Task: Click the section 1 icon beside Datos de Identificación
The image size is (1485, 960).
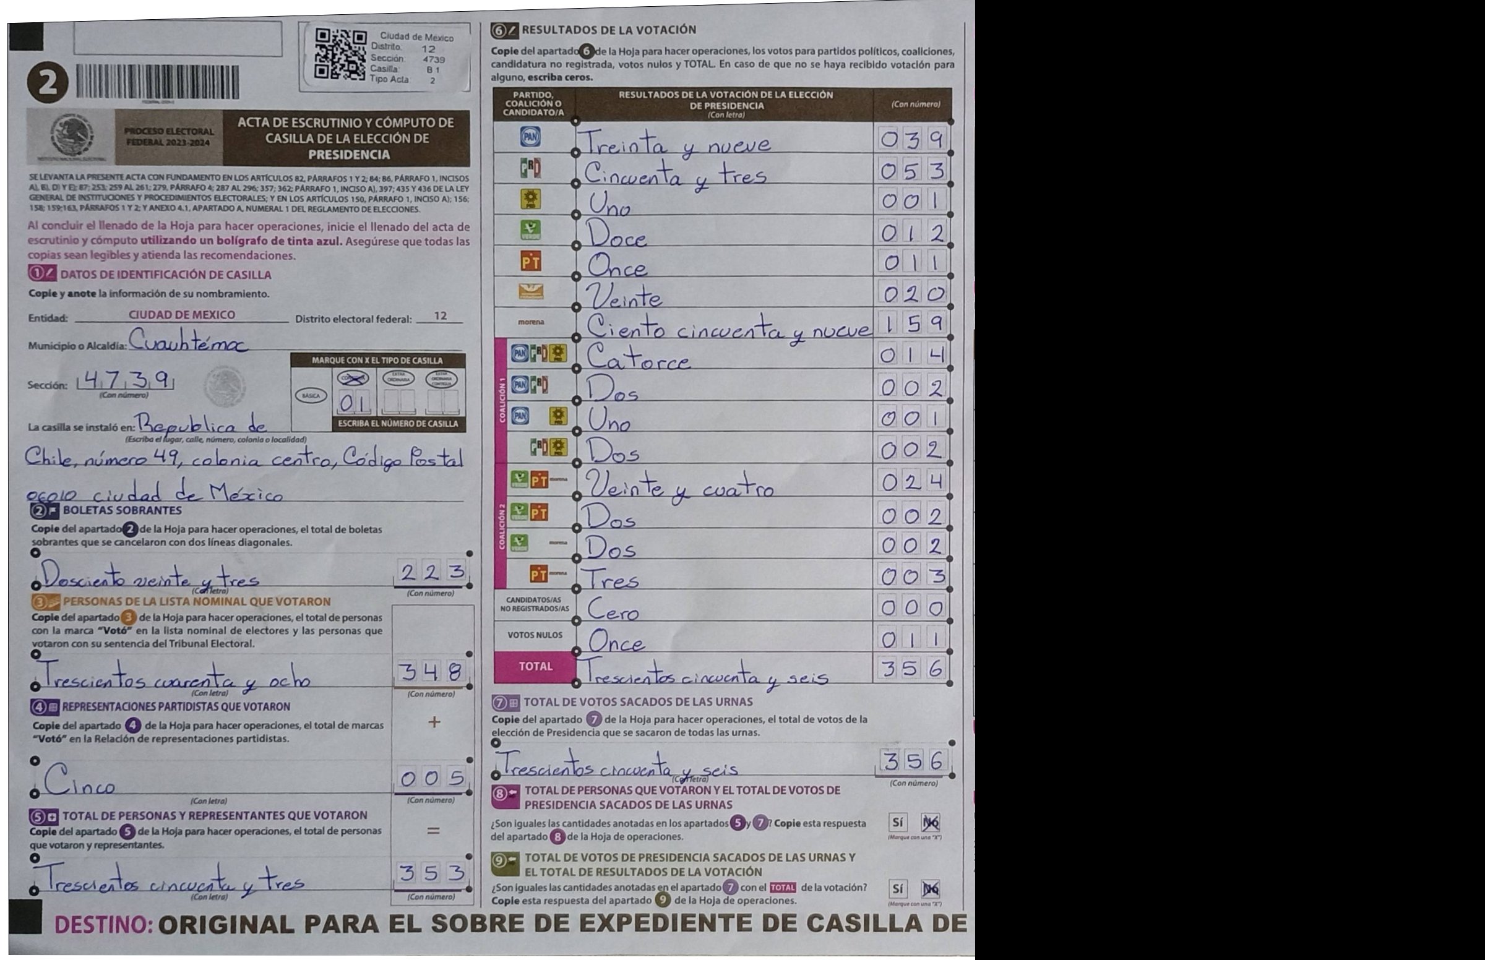Action: (43, 274)
